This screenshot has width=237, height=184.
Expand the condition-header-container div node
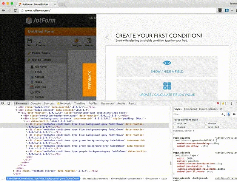click(22, 116)
